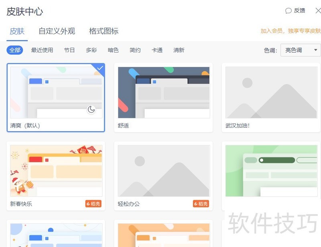Click the 色调: label
321x247 pixels.
pyautogui.click(x=270, y=51)
